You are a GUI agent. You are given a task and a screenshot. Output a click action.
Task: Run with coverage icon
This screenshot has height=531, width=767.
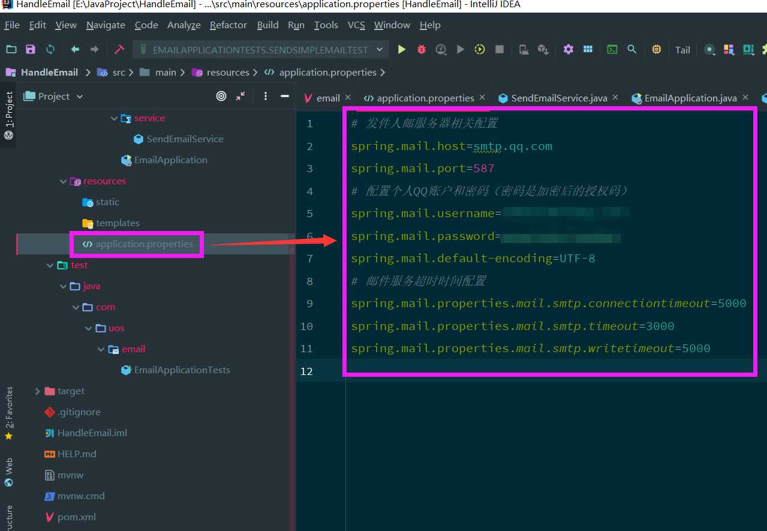(441, 49)
